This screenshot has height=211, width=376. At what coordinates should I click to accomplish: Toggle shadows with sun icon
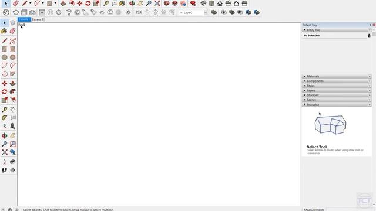[128, 12]
